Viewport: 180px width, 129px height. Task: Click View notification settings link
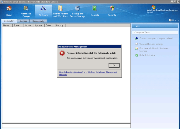pos(151,44)
